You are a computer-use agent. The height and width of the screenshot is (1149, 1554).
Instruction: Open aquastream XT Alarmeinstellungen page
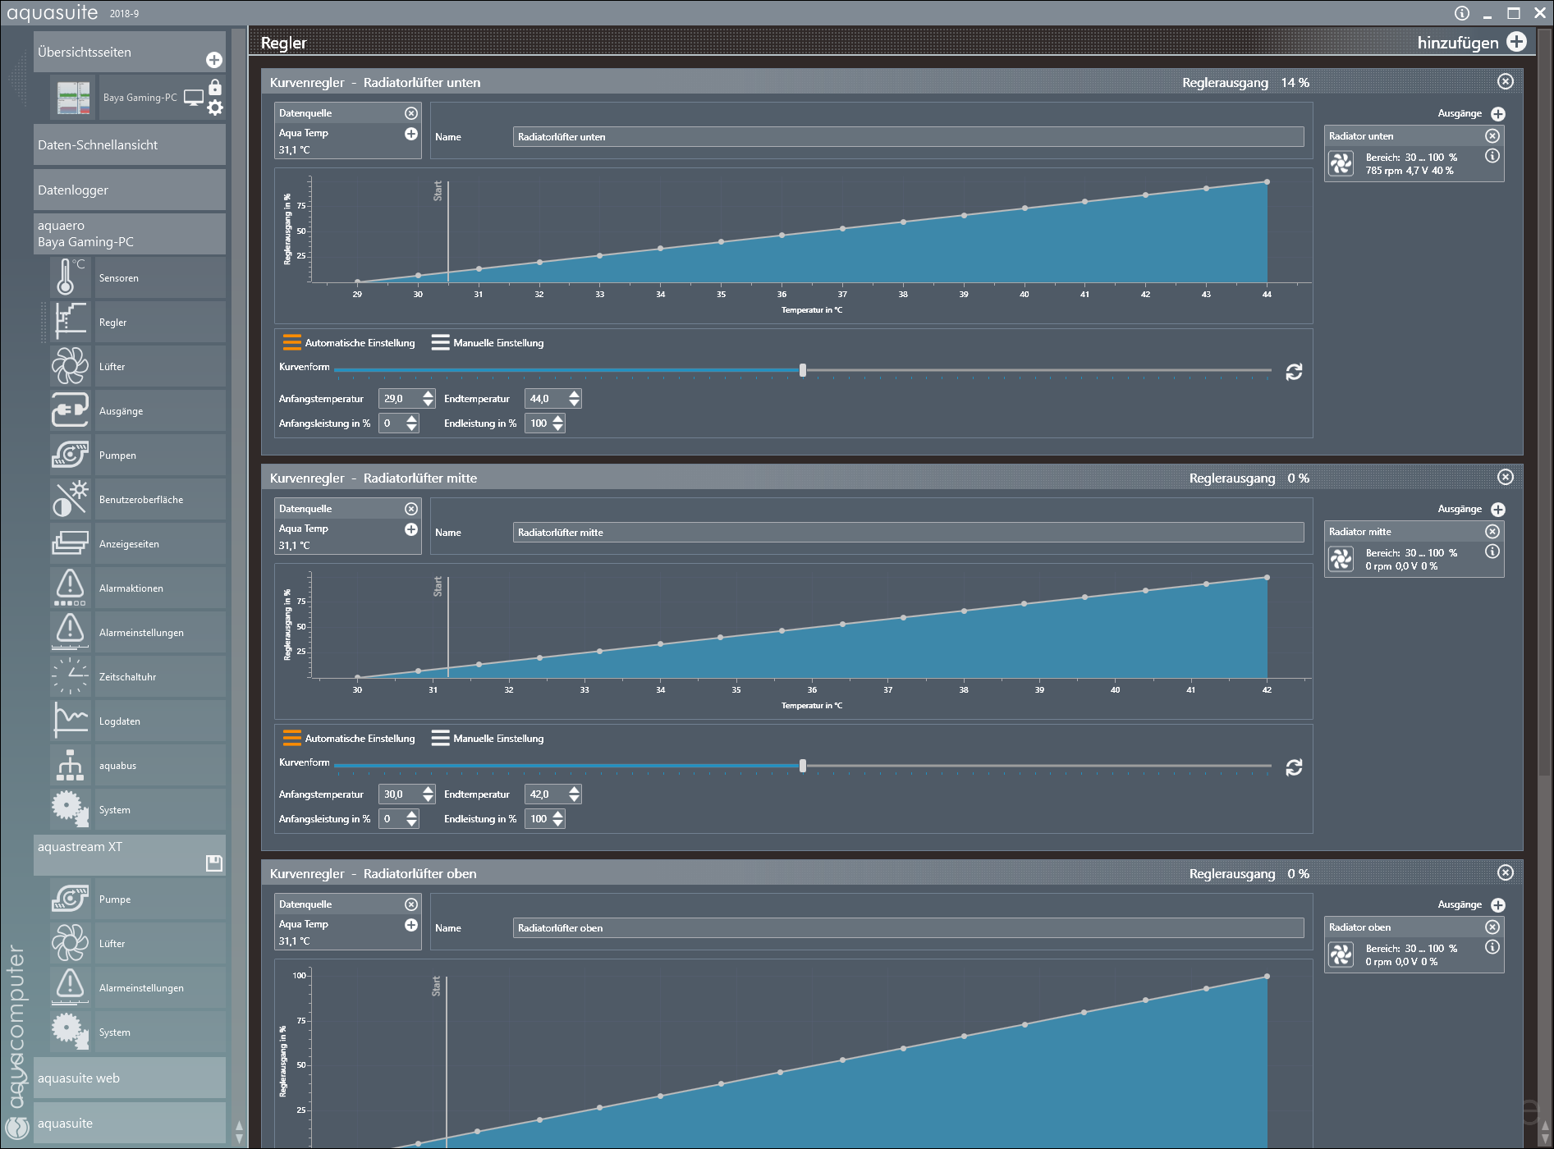point(137,987)
